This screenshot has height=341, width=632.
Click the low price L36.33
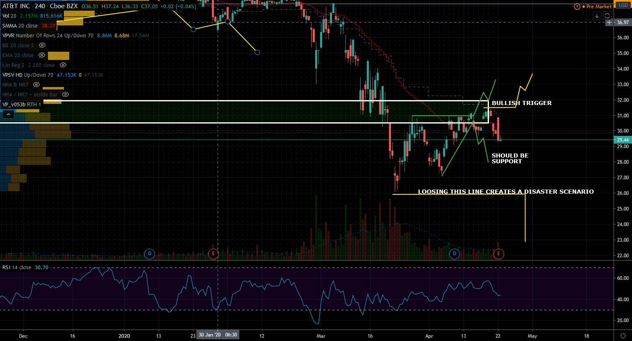pos(130,7)
